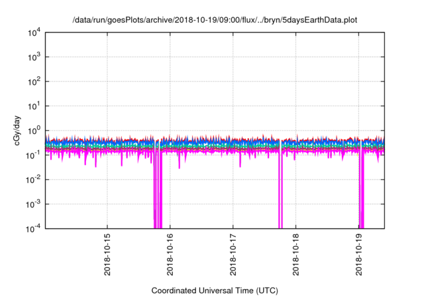Select the 10^-2 y-axis label
This screenshot has width=424, height=297.
(33, 180)
